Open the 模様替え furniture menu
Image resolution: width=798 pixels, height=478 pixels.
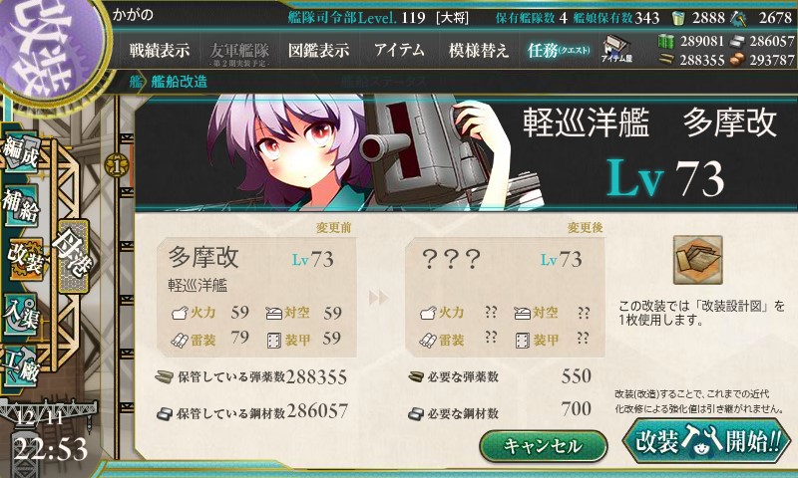tap(479, 50)
